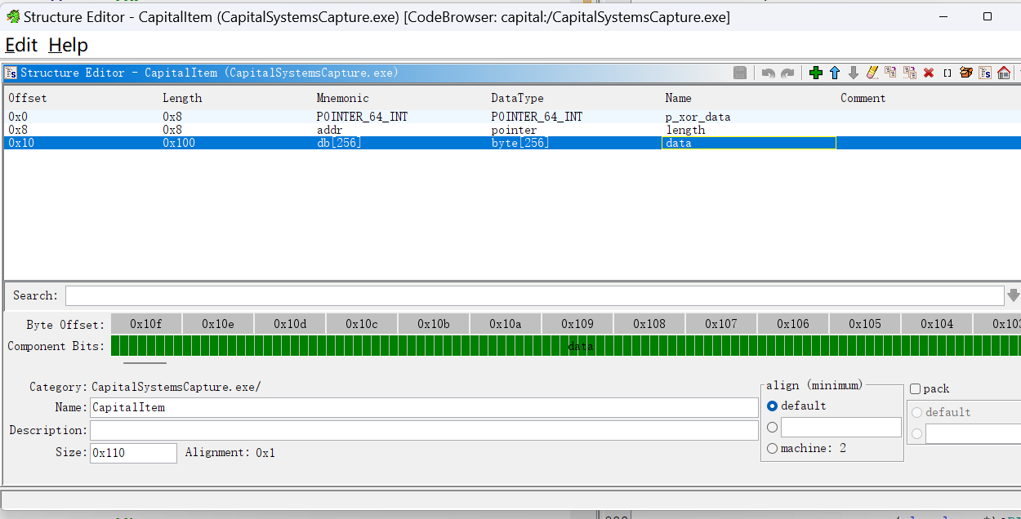
Task: Click the gray move down arrow icon
Action: (854, 73)
